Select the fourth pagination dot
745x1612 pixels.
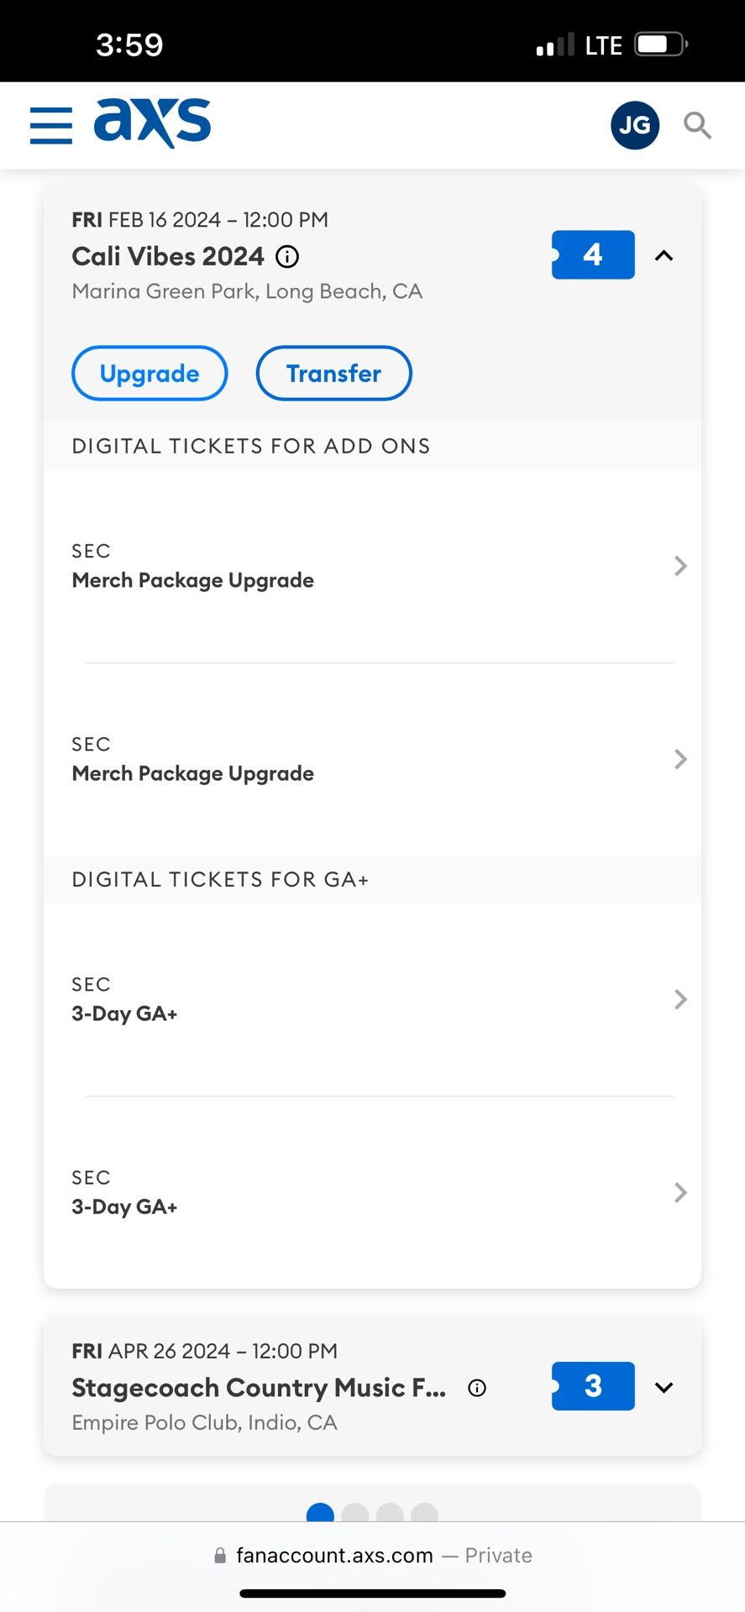pos(425,1514)
